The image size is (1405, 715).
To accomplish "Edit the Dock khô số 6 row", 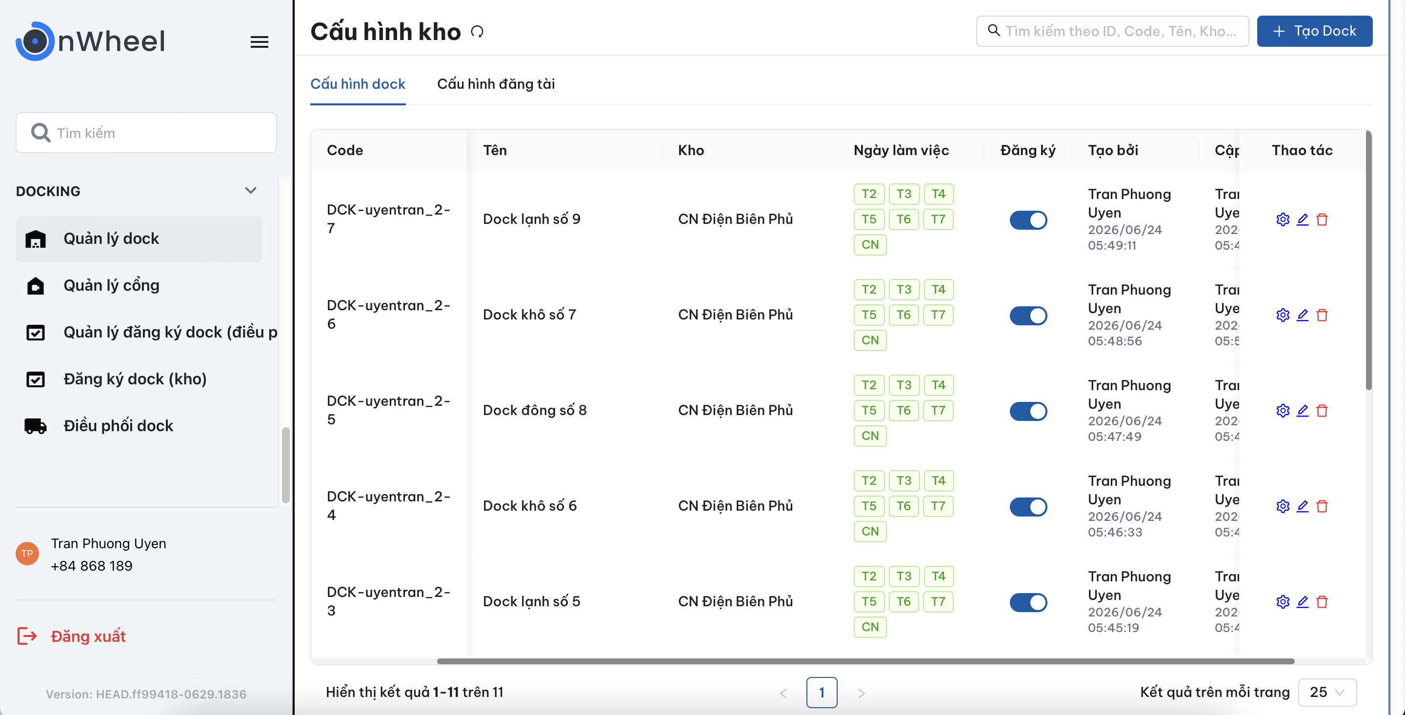I will pyautogui.click(x=1302, y=506).
